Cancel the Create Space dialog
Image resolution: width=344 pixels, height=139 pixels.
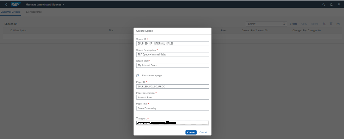point(203,132)
